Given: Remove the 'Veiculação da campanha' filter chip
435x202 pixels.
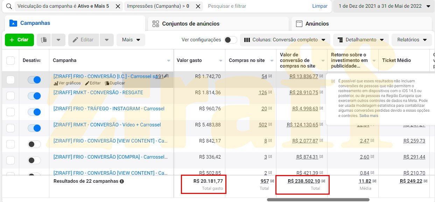Looking at the screenshot, I should [118, 6].
